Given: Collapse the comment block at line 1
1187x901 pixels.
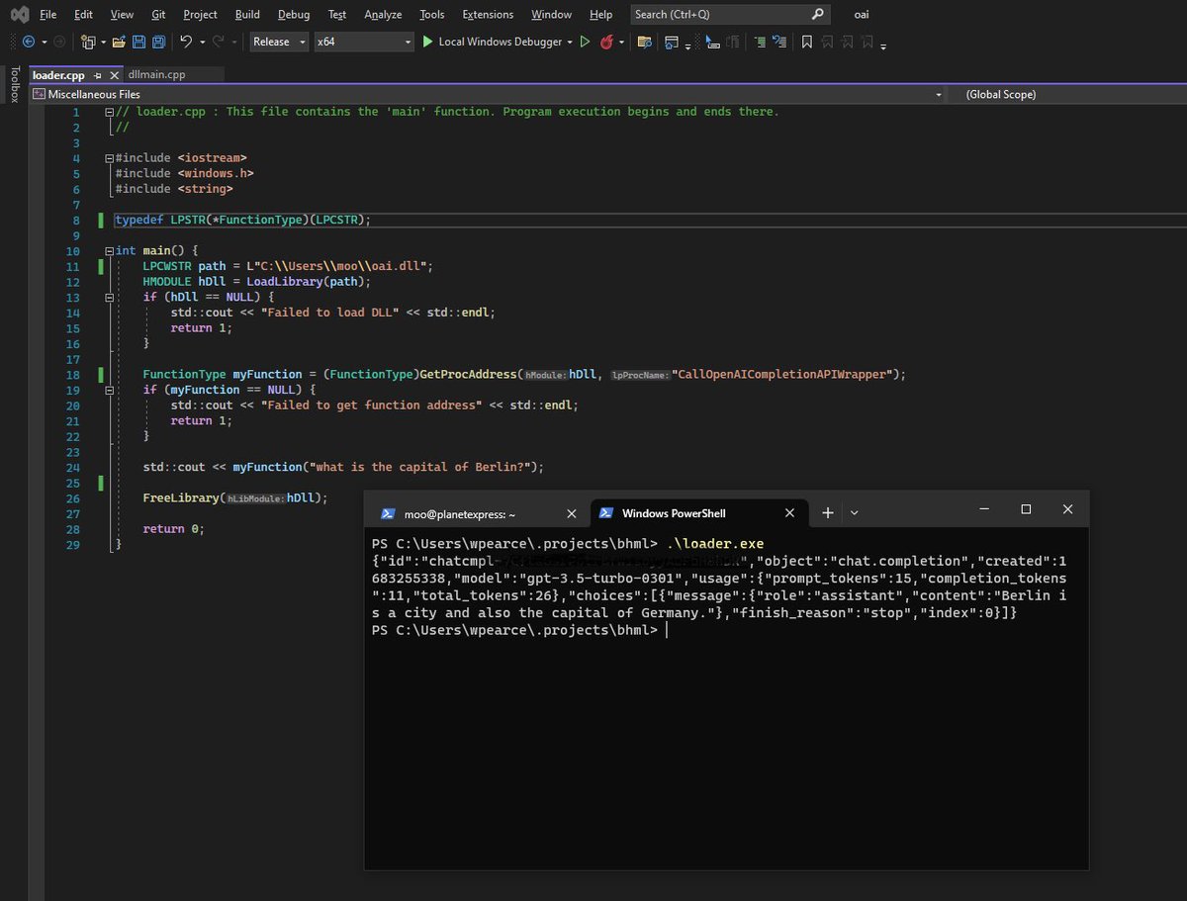Looking at the screenshot, I should point(108,112).
